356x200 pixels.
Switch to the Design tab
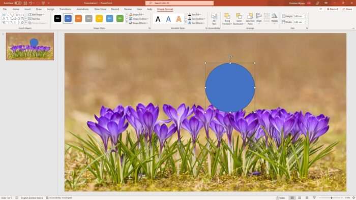coord(50,9)
